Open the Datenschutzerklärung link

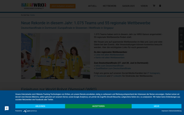coord(175,111)
